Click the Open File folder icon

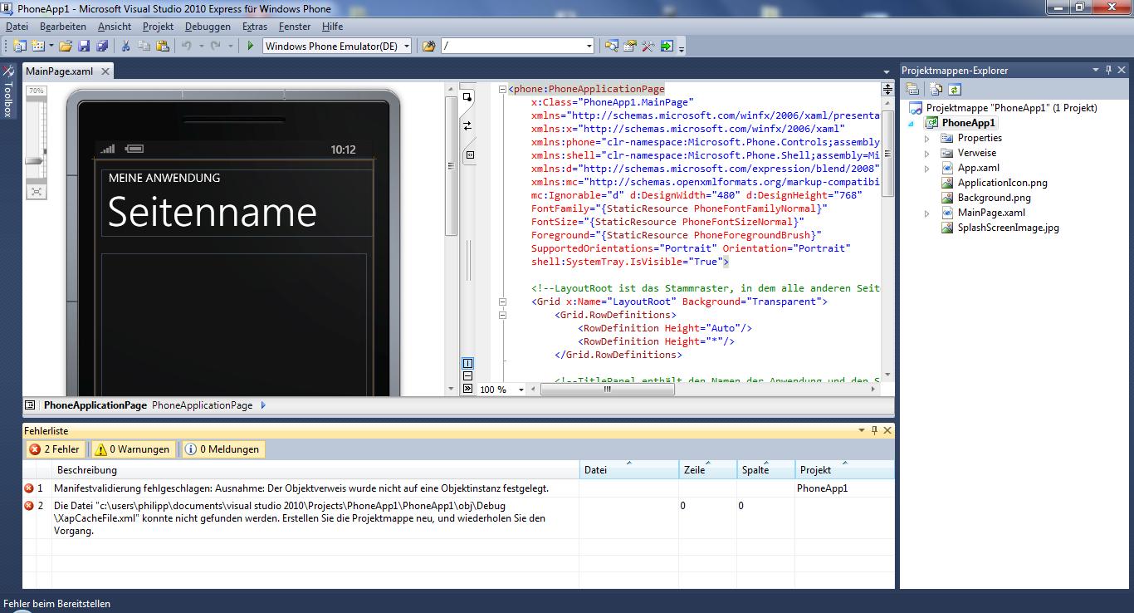pos(65,47)
